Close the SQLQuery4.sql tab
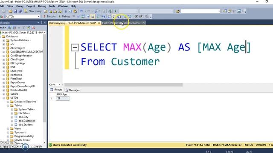The width and height of the screenshot is (273, 153). (x=99, y=23)
